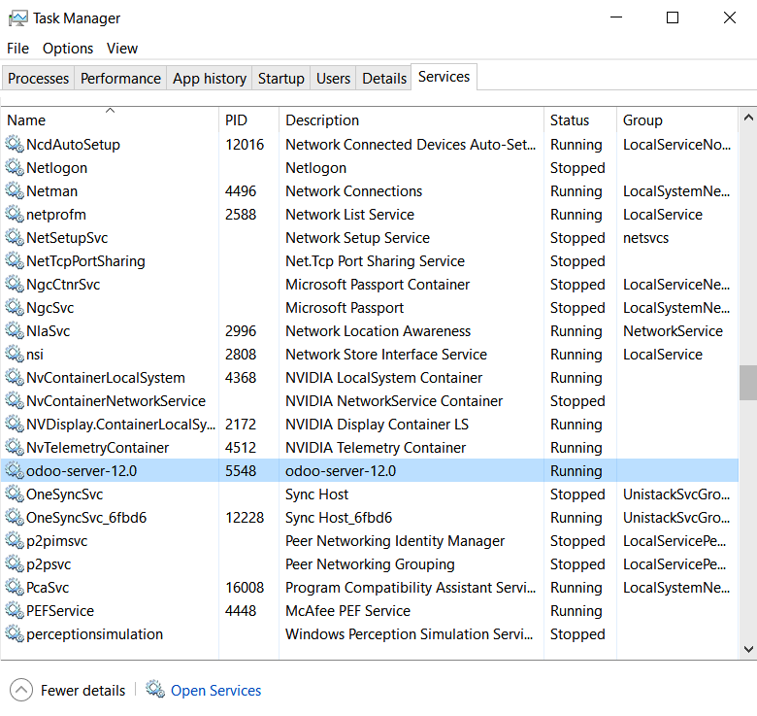
Task: Open the View menu
Action: (122, 49)
